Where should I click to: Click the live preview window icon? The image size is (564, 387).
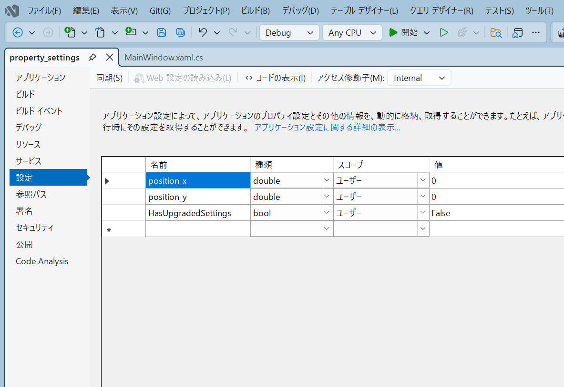click(518, 33)
